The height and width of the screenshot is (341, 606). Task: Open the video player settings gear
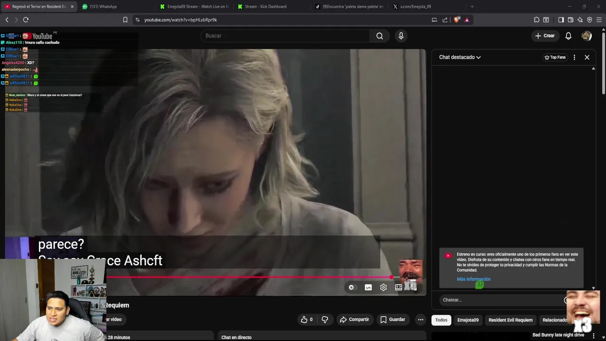(383, 287)
